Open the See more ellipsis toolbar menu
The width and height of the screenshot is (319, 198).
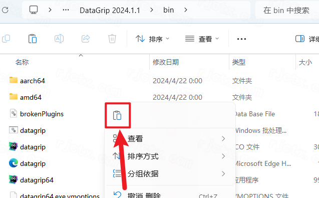[x=241, y=39]
